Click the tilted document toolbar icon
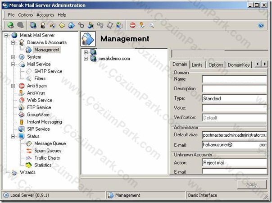The height and width of the screenshot is (203, 272). (110, 25)
